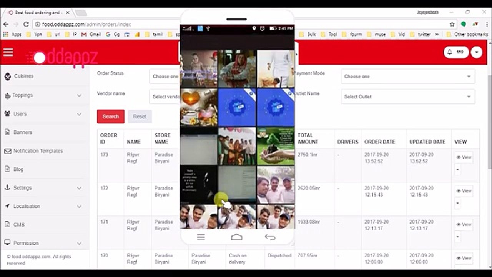Reload the page with the refresh icon
This screenshot has height=277, width=492.
tap(26, 24)
